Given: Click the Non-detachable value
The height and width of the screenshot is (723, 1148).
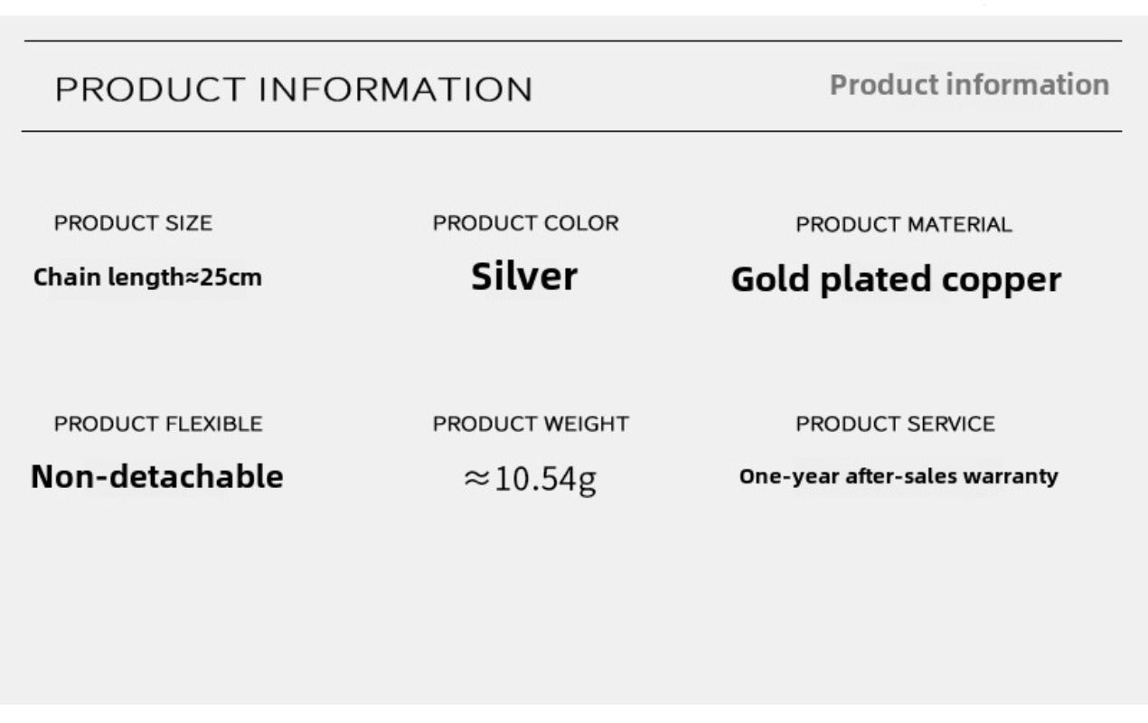Looking at the screenshot, I should (x=156, y=476).
